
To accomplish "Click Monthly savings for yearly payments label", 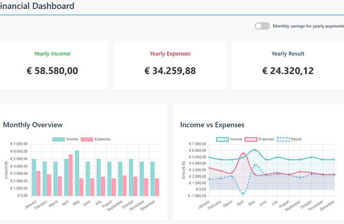I will point(308,26).
